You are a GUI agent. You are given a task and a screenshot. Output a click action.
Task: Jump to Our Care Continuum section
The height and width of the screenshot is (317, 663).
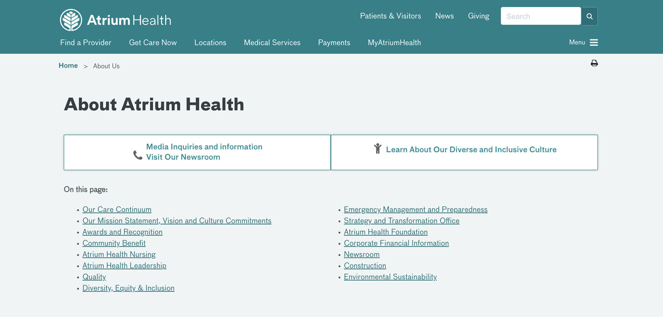(117, 209)
